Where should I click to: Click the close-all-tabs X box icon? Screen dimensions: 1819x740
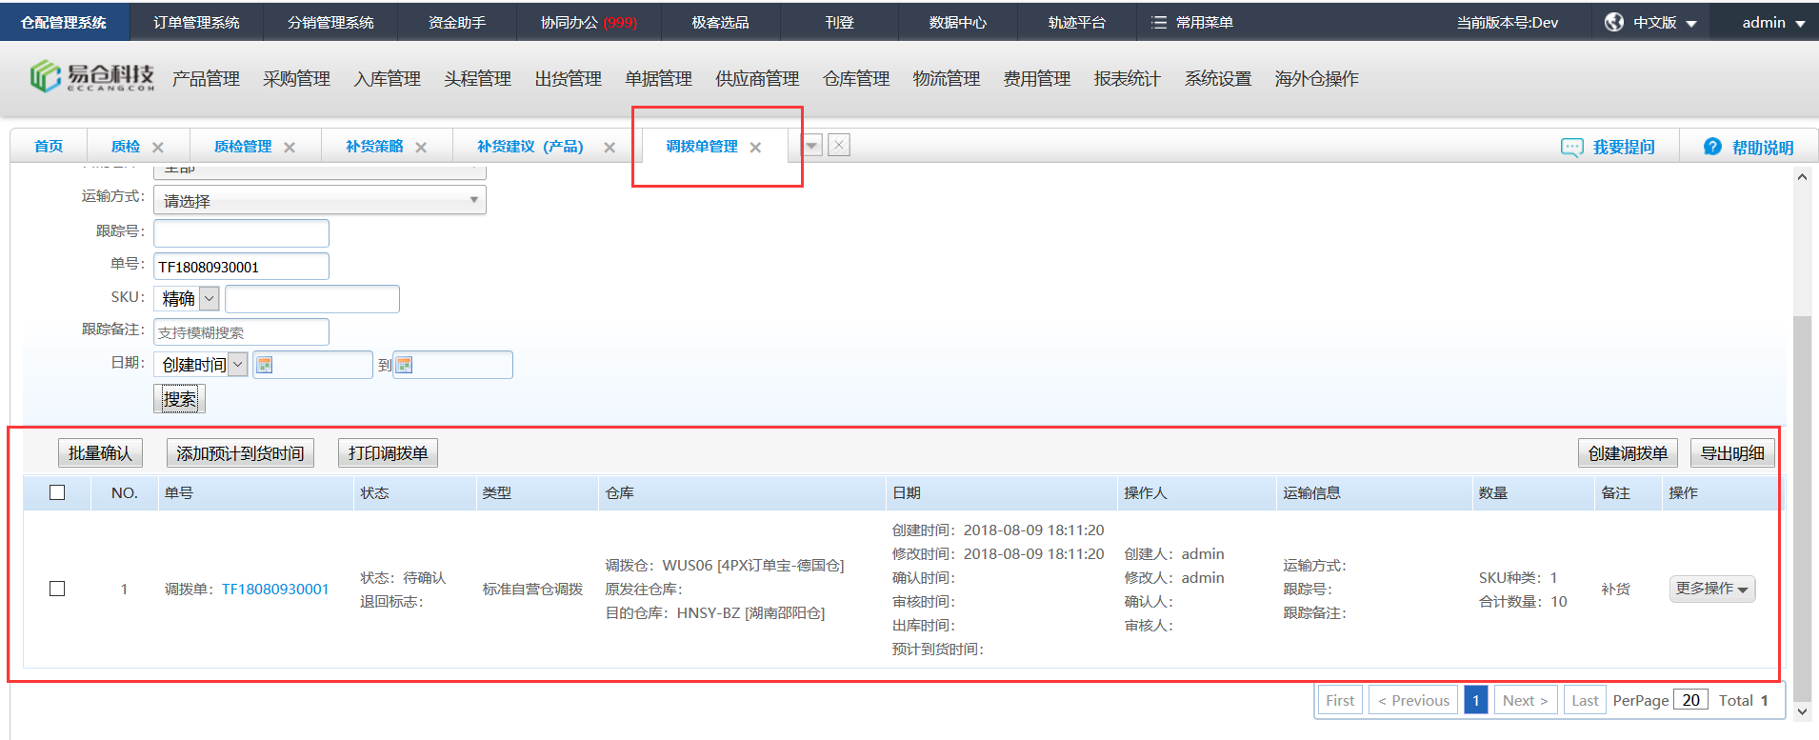click(838, 146)
